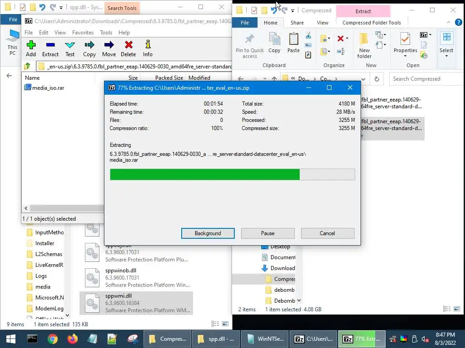Switch to large icons view in Compressed window
Image resolution: width=465 pixels, height=348 pixels.
point(457,309)
